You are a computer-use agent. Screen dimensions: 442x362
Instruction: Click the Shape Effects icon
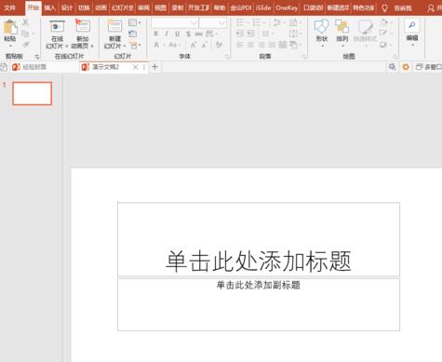[x=383, y=45]
